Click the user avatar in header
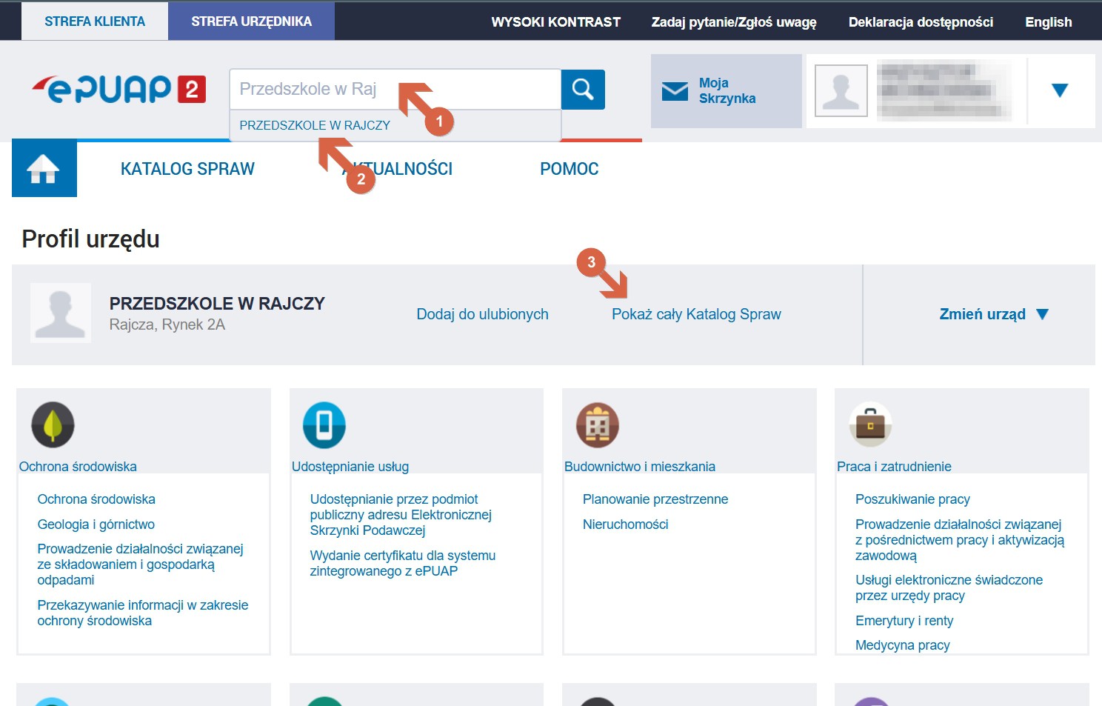This screenshot has width=1102, height=706. 841,91
